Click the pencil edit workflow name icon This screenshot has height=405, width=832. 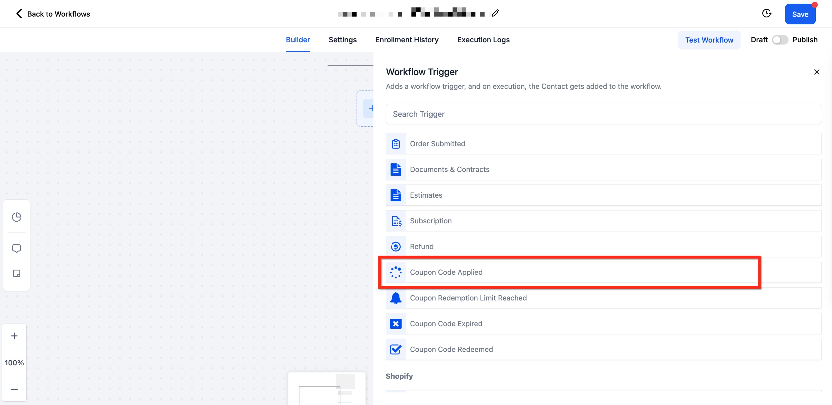(495, 13)
